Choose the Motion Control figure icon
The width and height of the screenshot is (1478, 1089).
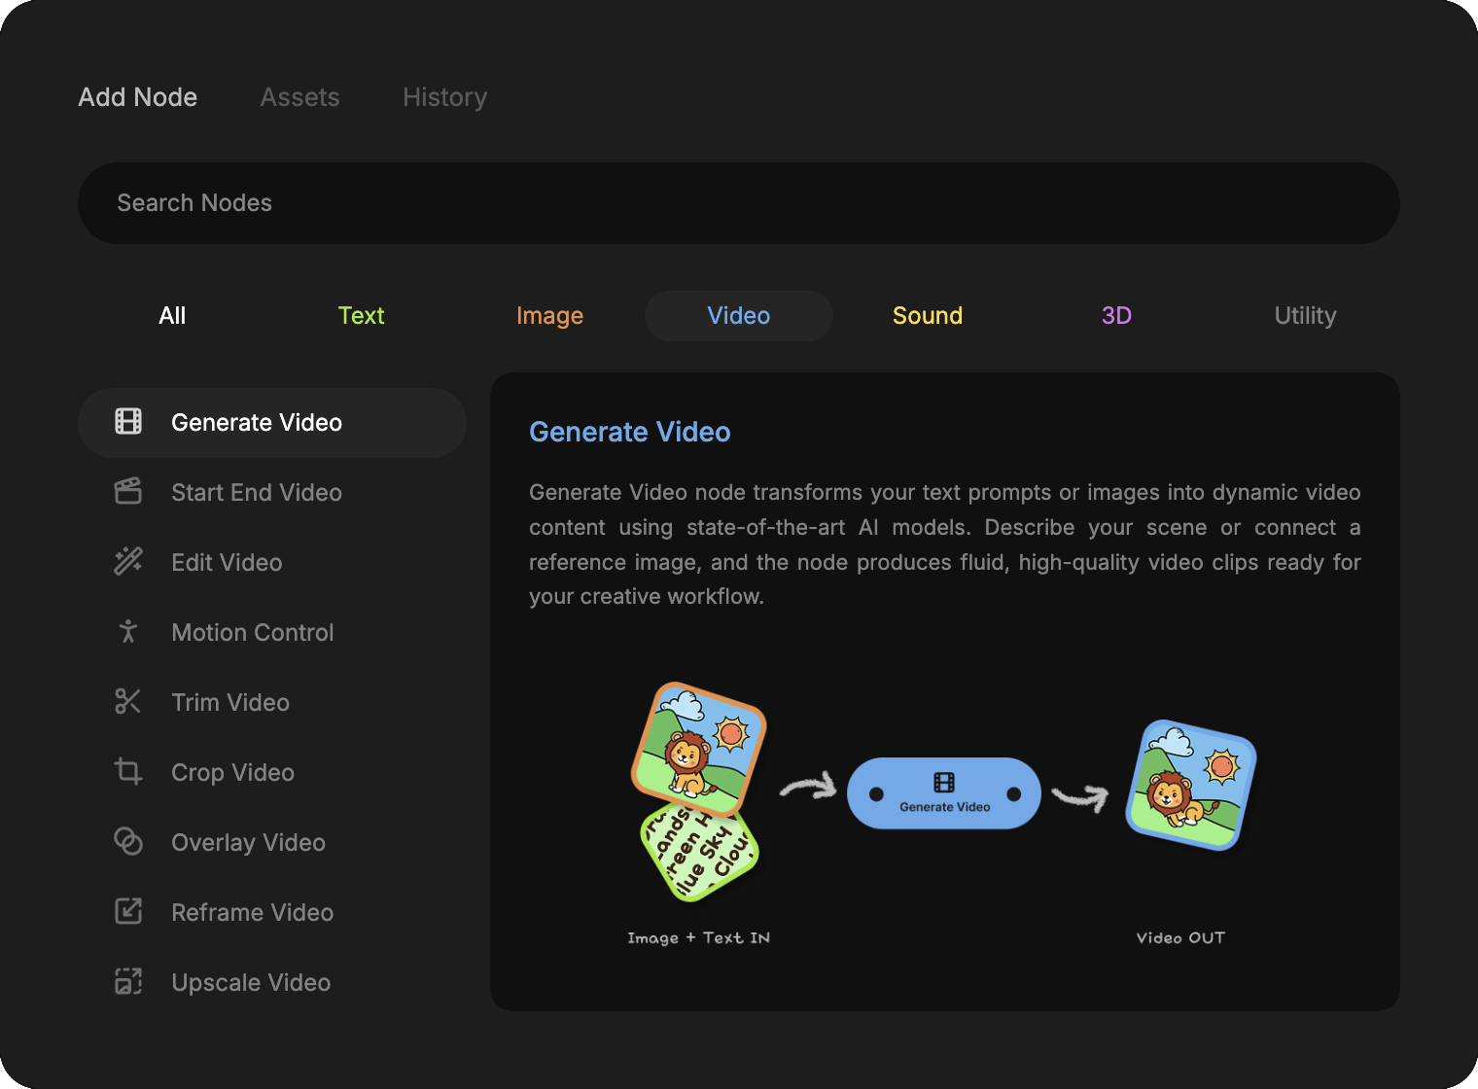(x=128, y=632)
